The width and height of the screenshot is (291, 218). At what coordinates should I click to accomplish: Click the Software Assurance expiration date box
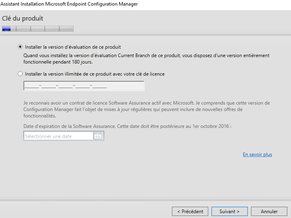click(x=59, y=136)
